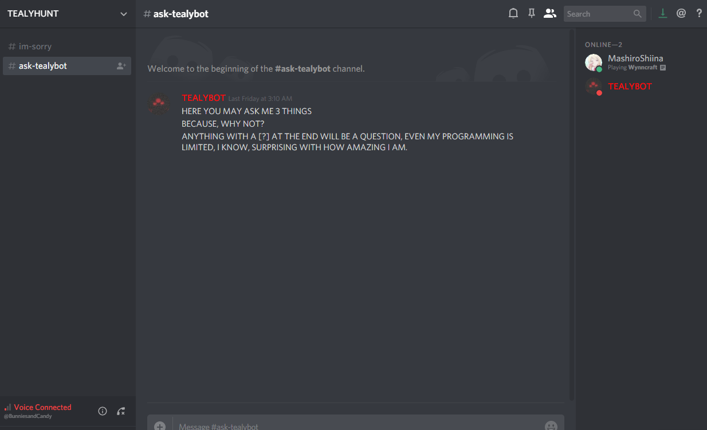Viewport: 707px width, 430px height.
Task: Click the attach file plus icon
Action: click(x=160, y=425)
